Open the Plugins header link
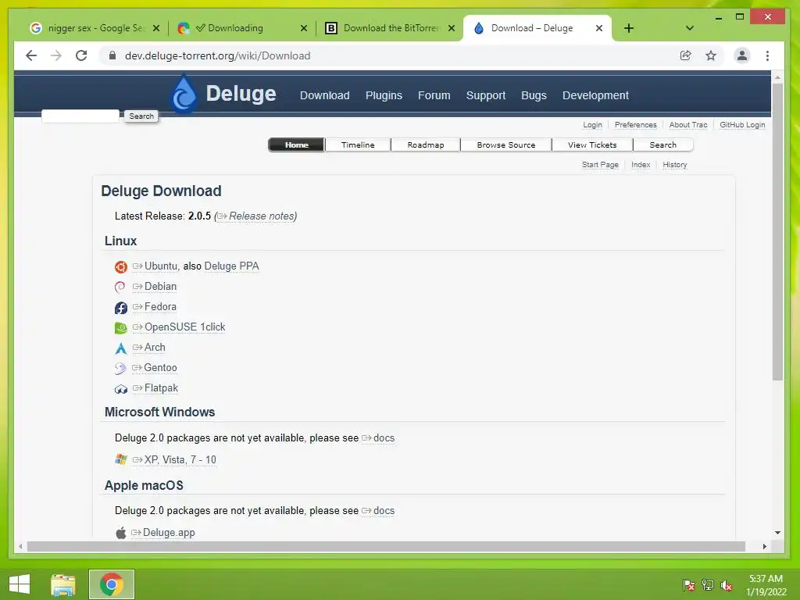 click(x=384, y=95)
